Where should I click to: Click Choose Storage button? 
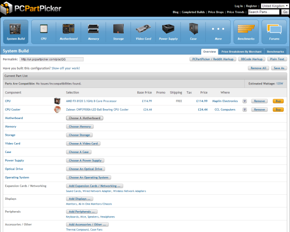(79, 135)
